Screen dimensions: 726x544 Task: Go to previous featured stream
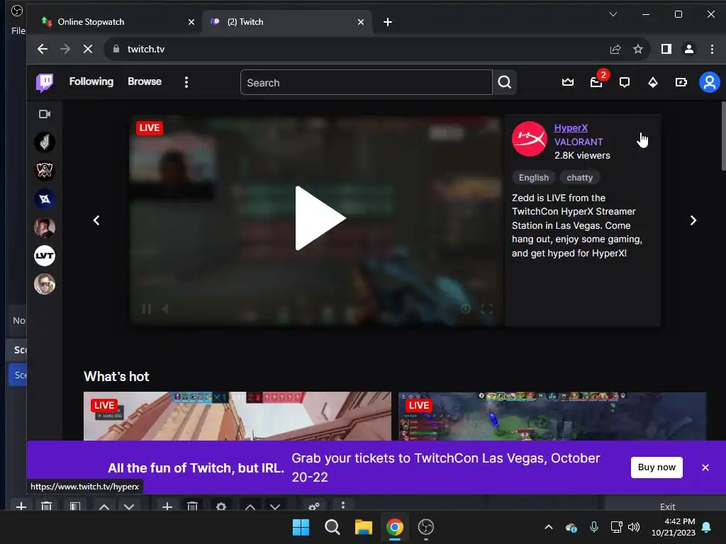(96, 220)
